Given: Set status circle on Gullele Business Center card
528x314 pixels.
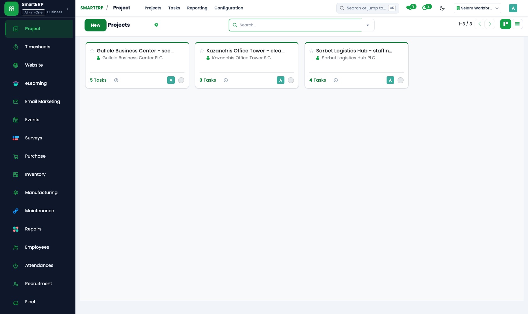Looking at the screenshot, I should point(181,80).
